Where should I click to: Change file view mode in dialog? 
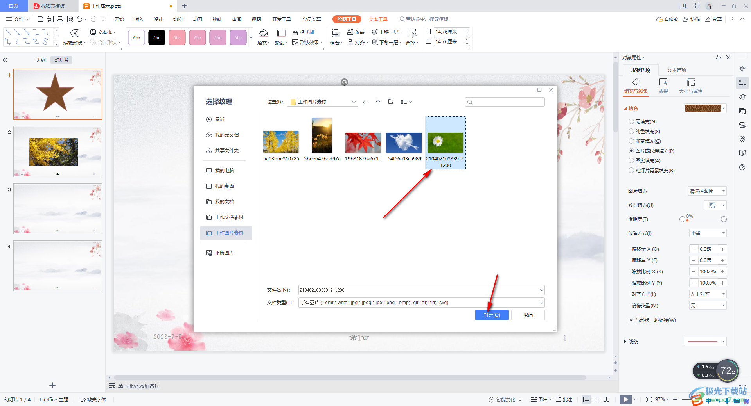(x=406, y=102)
